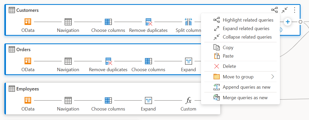Select the Expand step in Orders query
The image size is (309, 120).
pos(188,61)
